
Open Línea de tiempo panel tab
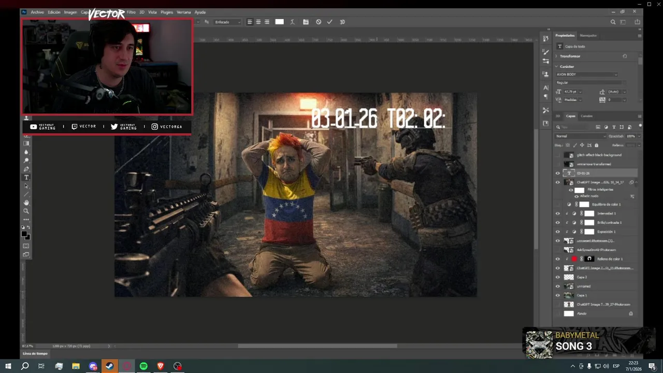point(35,353)
